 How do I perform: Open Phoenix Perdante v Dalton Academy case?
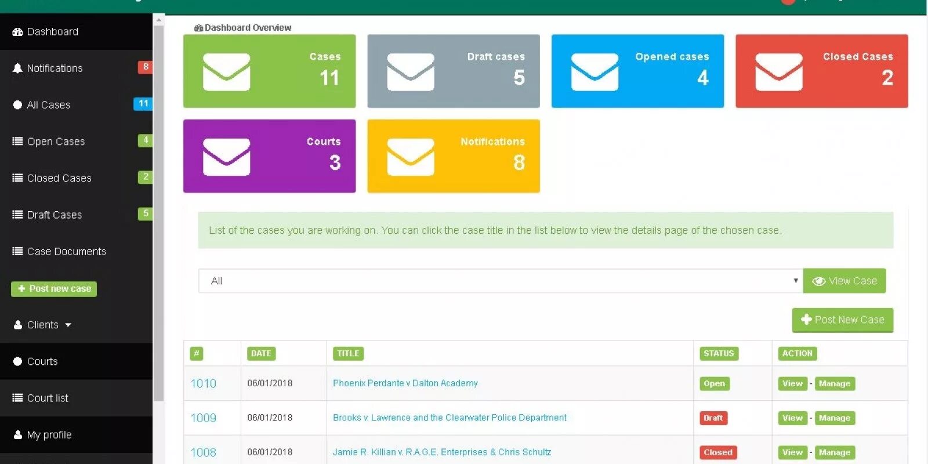(x=405, y=383)
